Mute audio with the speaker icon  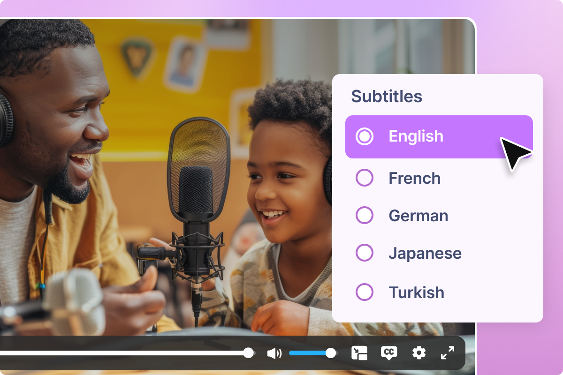(x=274, y=353)
